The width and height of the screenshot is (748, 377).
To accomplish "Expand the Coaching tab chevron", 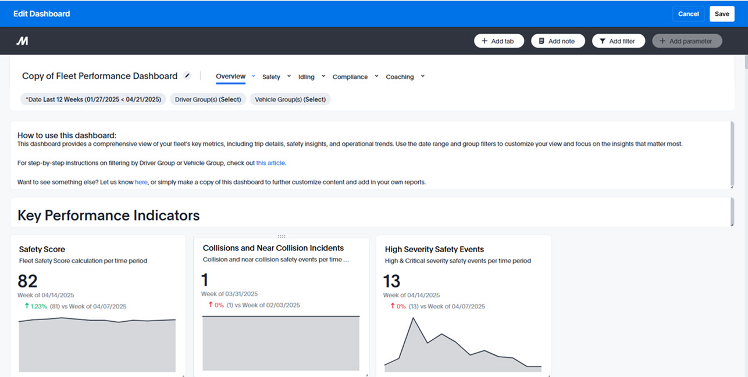I will pos(423,76).
